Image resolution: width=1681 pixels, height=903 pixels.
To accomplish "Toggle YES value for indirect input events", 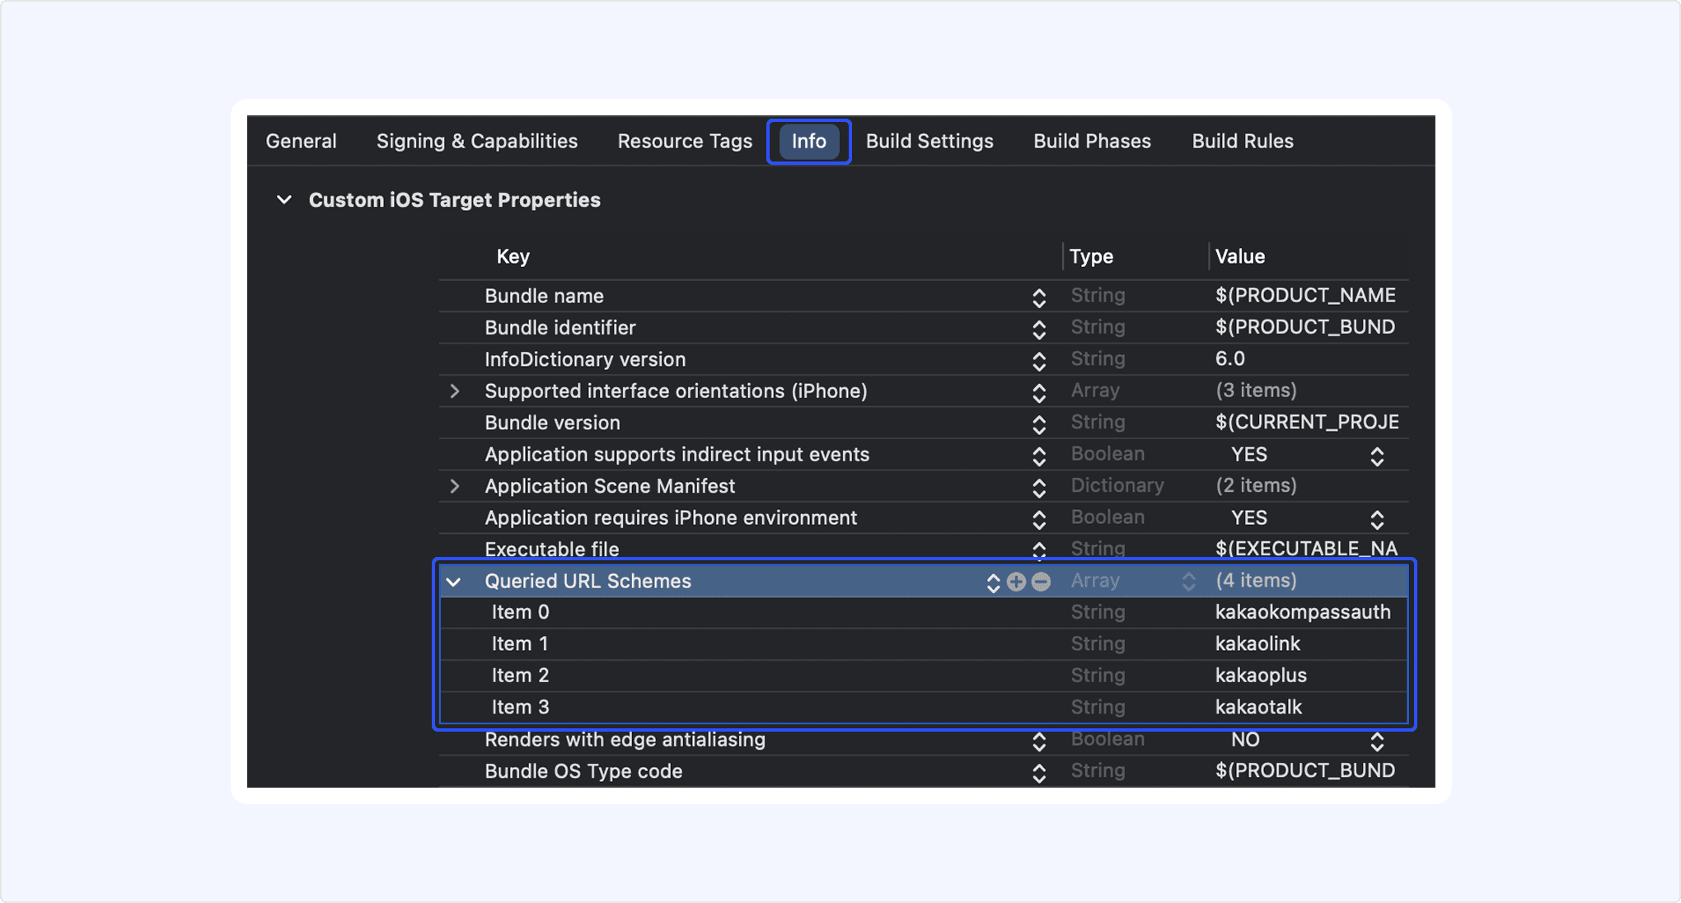I will pos(1376,456).
